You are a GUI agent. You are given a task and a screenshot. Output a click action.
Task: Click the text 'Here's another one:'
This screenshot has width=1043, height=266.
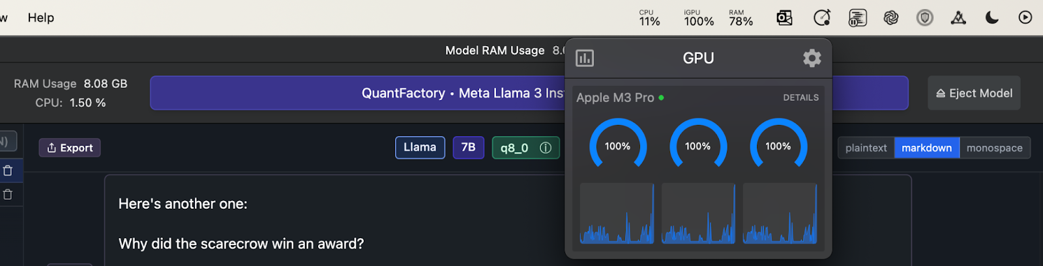pyautogui.click(x=183, y=204)
